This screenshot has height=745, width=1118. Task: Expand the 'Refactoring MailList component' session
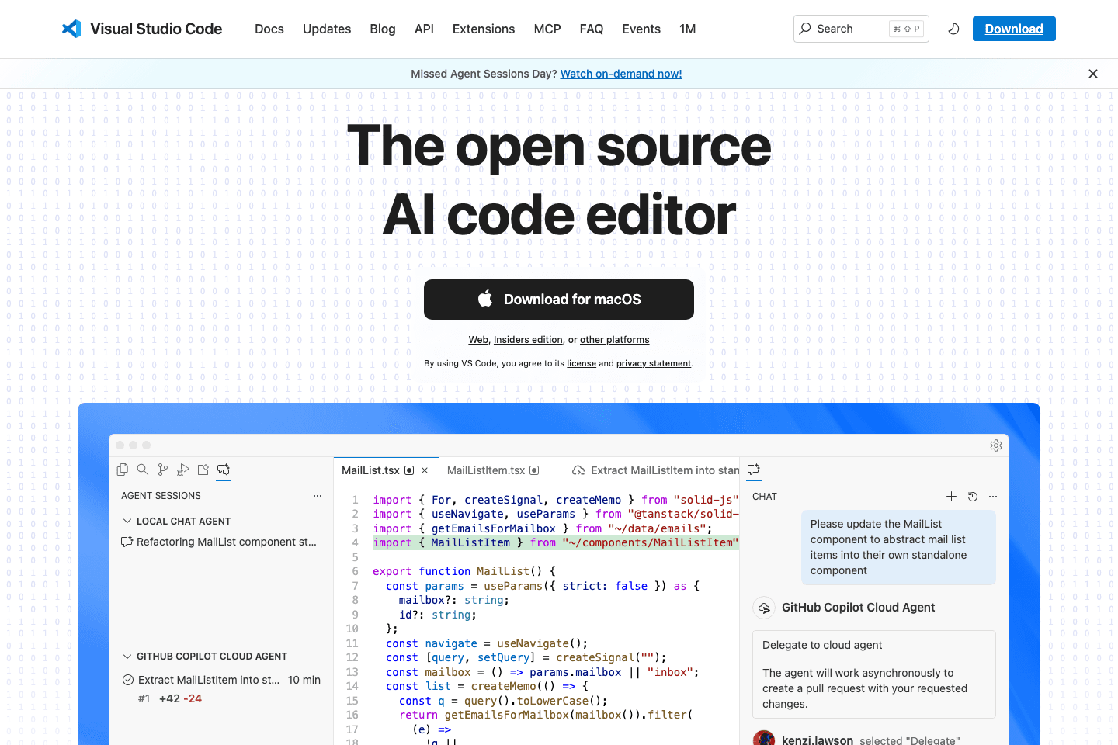click(x=222, y=542)
